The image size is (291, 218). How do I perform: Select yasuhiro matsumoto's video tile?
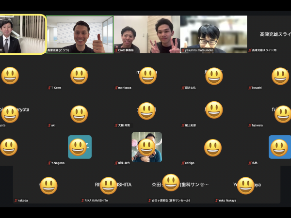point(213,34)
